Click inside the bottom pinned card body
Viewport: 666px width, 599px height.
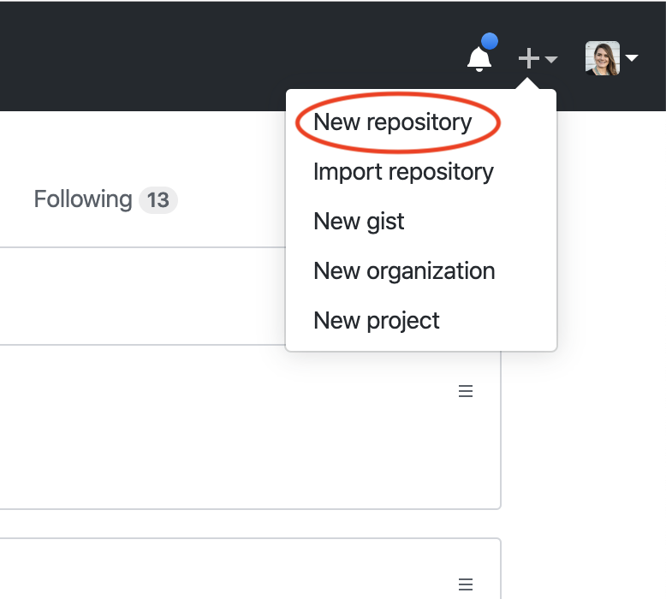pyautogui.click(x=214, y=573)
